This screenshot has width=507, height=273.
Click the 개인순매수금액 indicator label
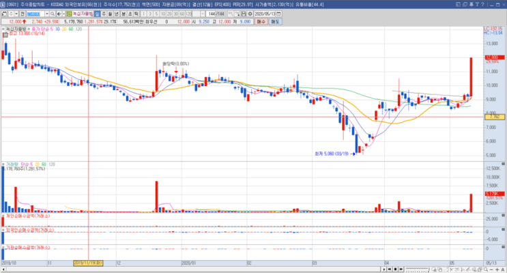click(x=28, y=216)
